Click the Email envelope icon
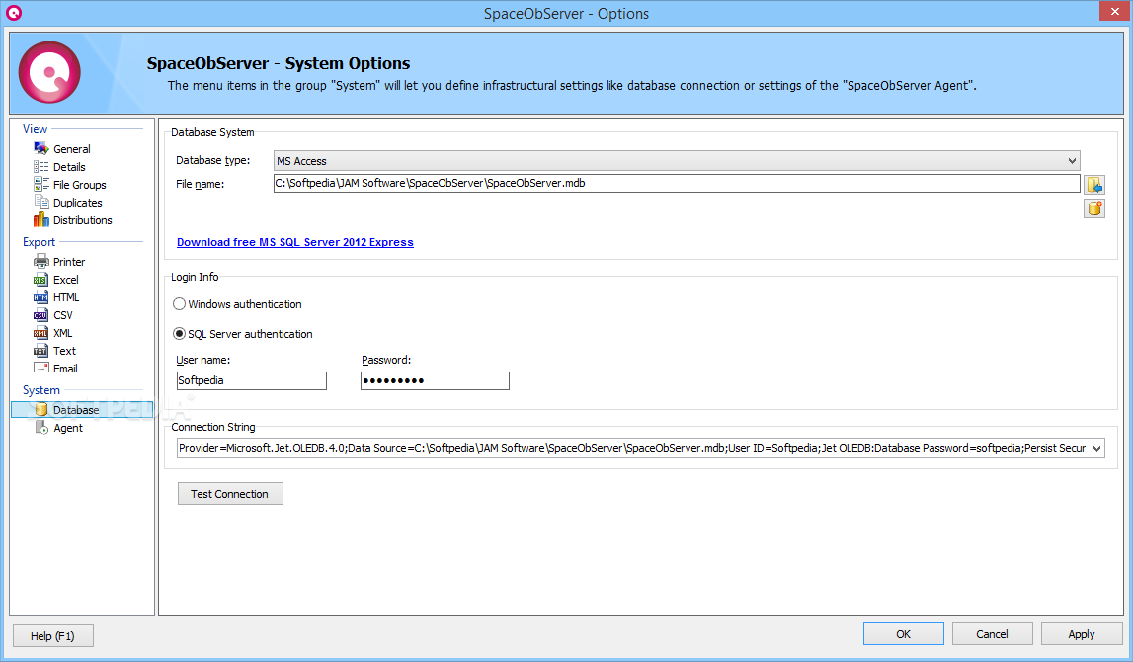The height and width of the screenshot is (662, 1133). click(41, 368)
